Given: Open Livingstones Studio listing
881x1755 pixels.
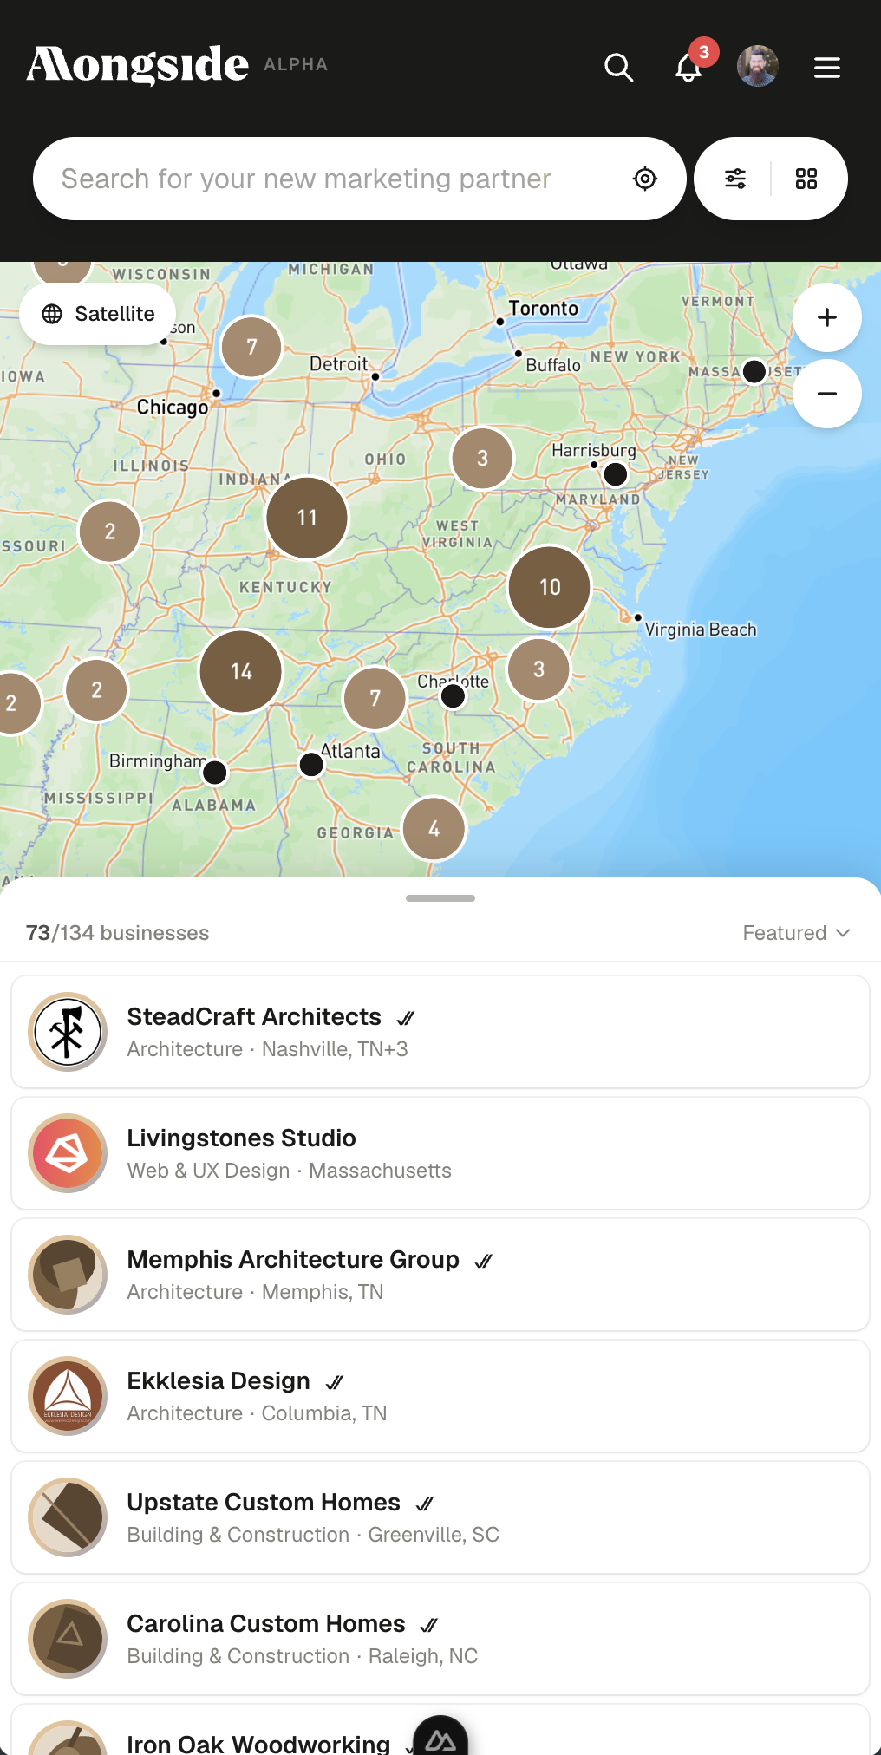Looking at the screenshot, I should (440, 1153).
